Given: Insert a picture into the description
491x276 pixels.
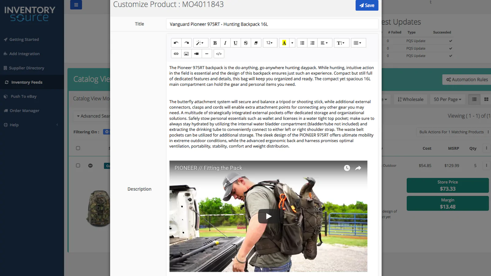Looking at the screenshot, I should point(186,54).
